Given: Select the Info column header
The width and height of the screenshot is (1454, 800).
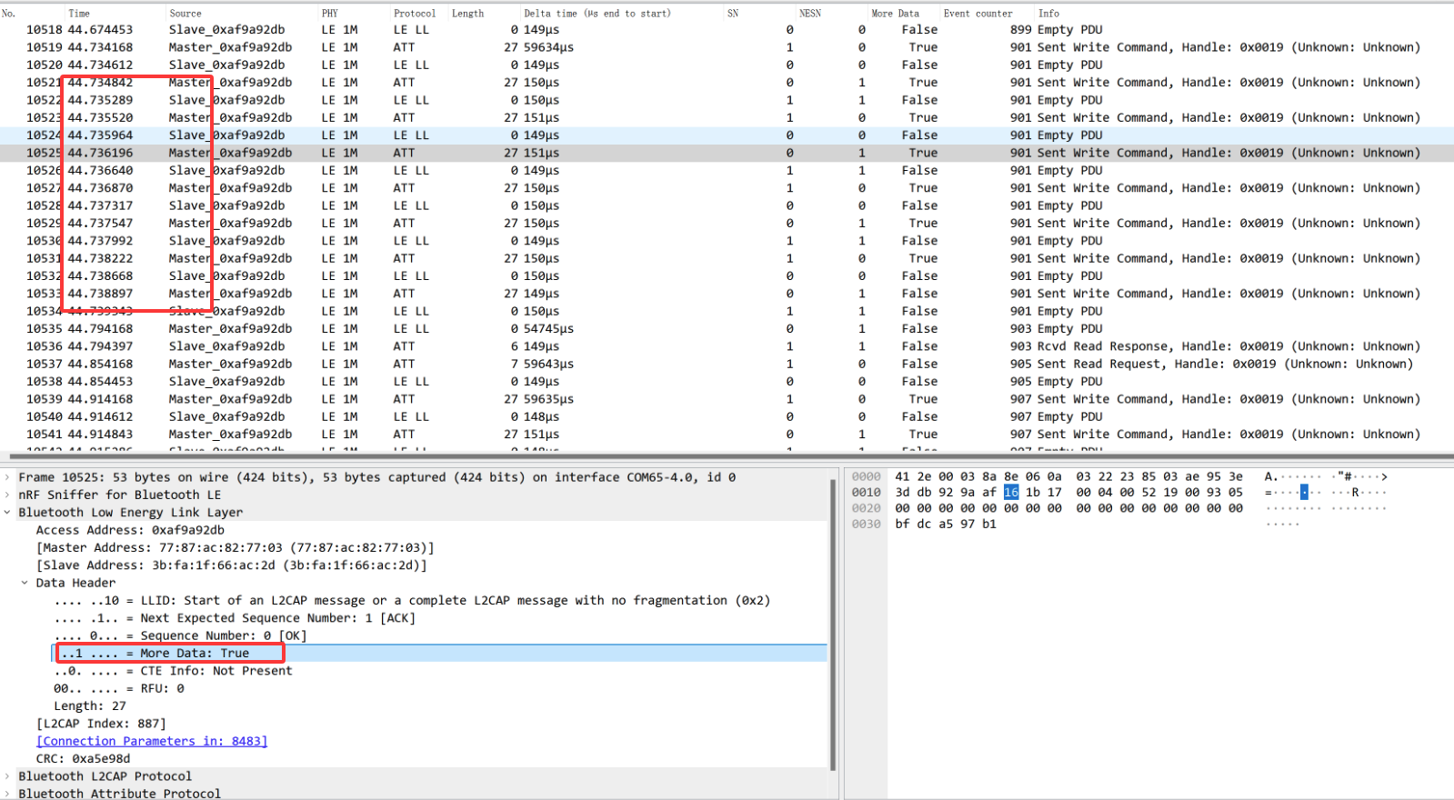Looking at the screenshot, I should [1048, 14].
